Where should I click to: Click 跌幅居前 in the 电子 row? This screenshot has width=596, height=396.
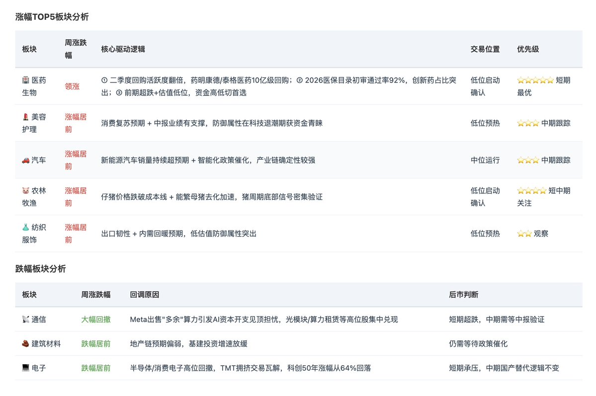point(96,368)
